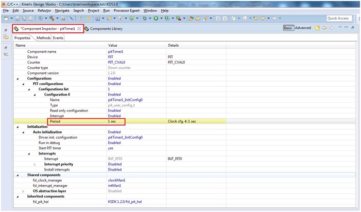Click the Save icon in toolbar
This screenshot has height=212, width=361.
pyautogui.click(x=18, y=18)
